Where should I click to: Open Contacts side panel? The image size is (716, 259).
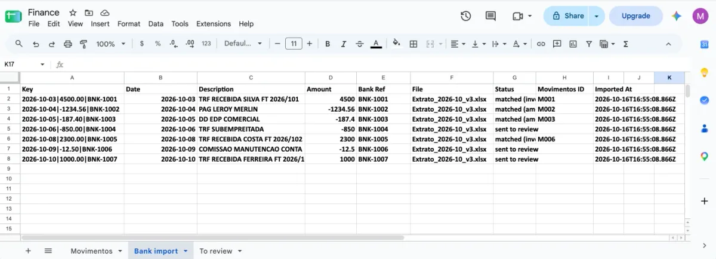pos(704,128)
